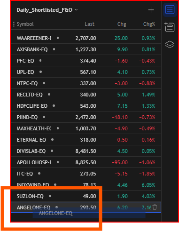Click the dot marker next to SUZLON-EQ
Viewport: 179px width, 231px height.
(x=50, y=196)
